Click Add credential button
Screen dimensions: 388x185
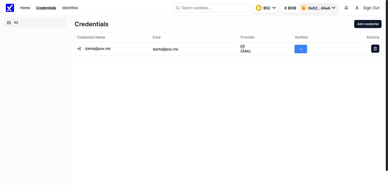368,24
